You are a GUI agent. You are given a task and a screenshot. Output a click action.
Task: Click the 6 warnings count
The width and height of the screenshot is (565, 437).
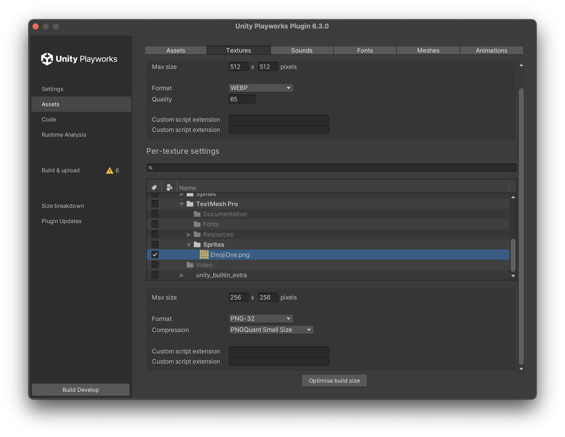[117, 170]
